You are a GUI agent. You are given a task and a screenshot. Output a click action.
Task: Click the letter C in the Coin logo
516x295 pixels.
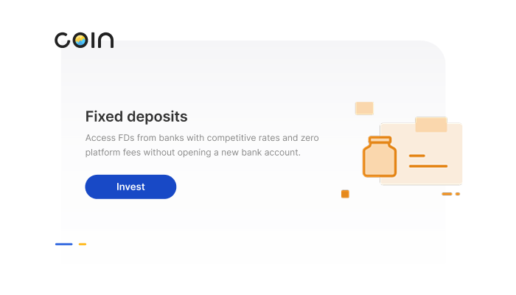coord(62,41)
